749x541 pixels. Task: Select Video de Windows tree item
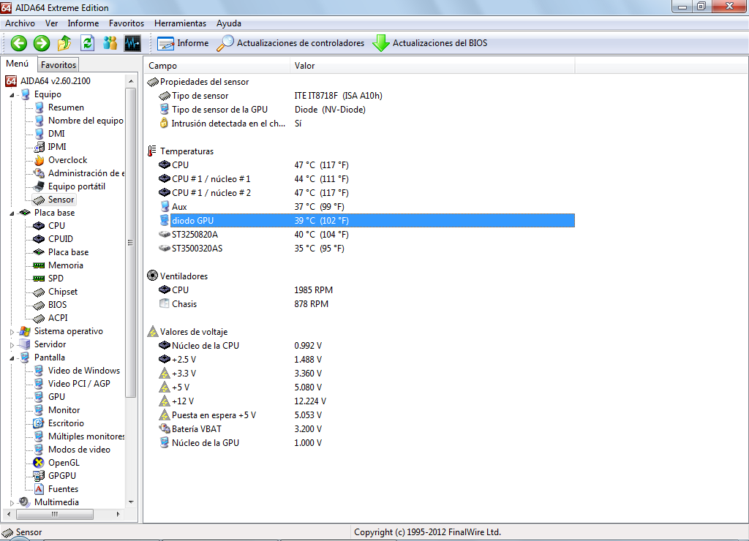point(84,371)
